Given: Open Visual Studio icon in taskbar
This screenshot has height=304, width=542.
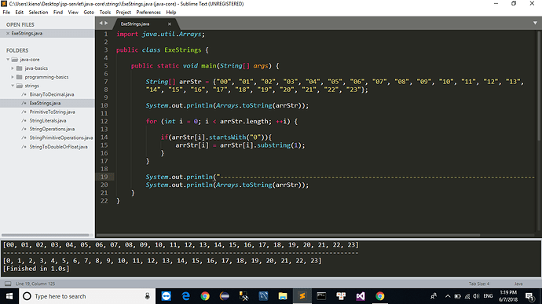Looking at the screenshot, I should tap(361, 296).
